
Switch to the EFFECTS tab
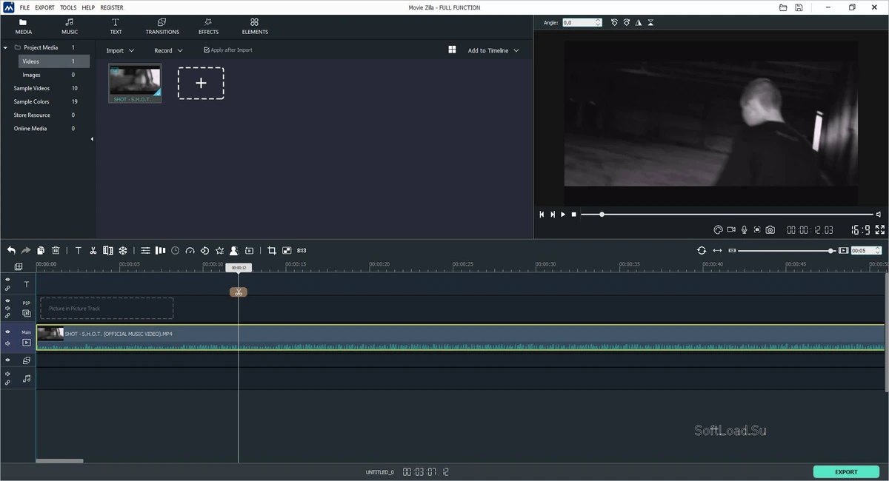pyautogui.click(x=209, y=27)
